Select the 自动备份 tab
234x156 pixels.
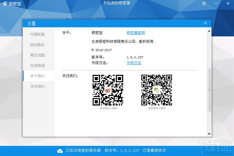(39, 45)
